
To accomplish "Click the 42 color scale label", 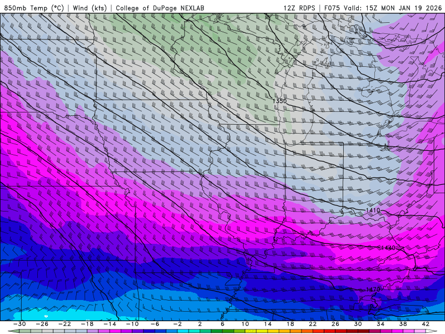I will coord(426,324).
